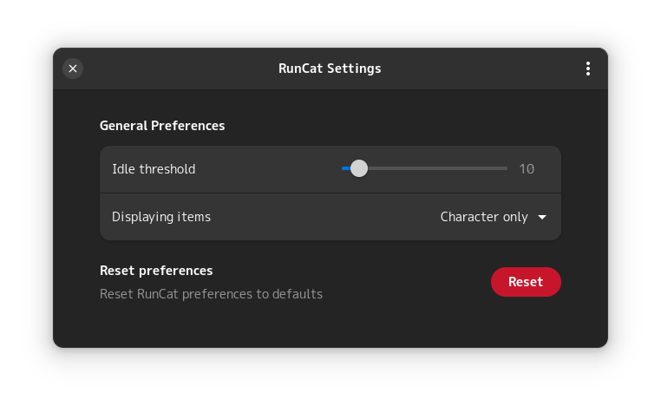Click empty space in the Idle threshold row
This screenshot has width=661, height=406.
click(269, 169)
